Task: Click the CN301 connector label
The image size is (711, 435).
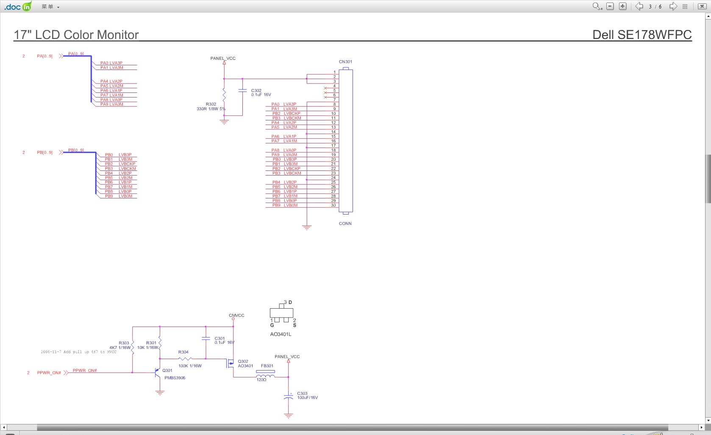Action: click(x=345, y=62)
